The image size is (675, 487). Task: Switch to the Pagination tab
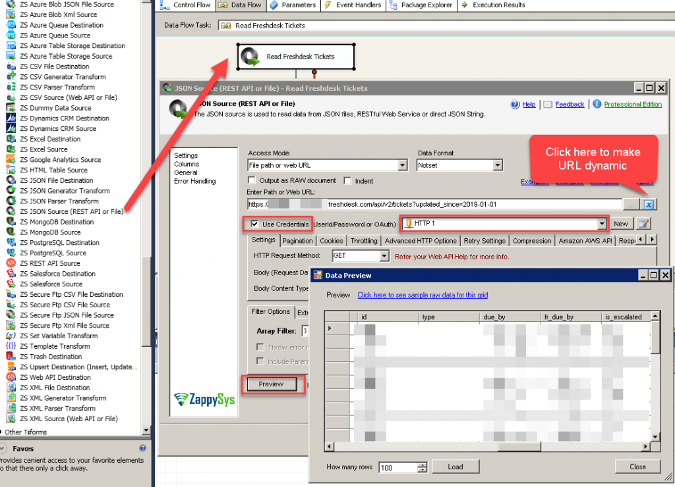tap(297, 240)
